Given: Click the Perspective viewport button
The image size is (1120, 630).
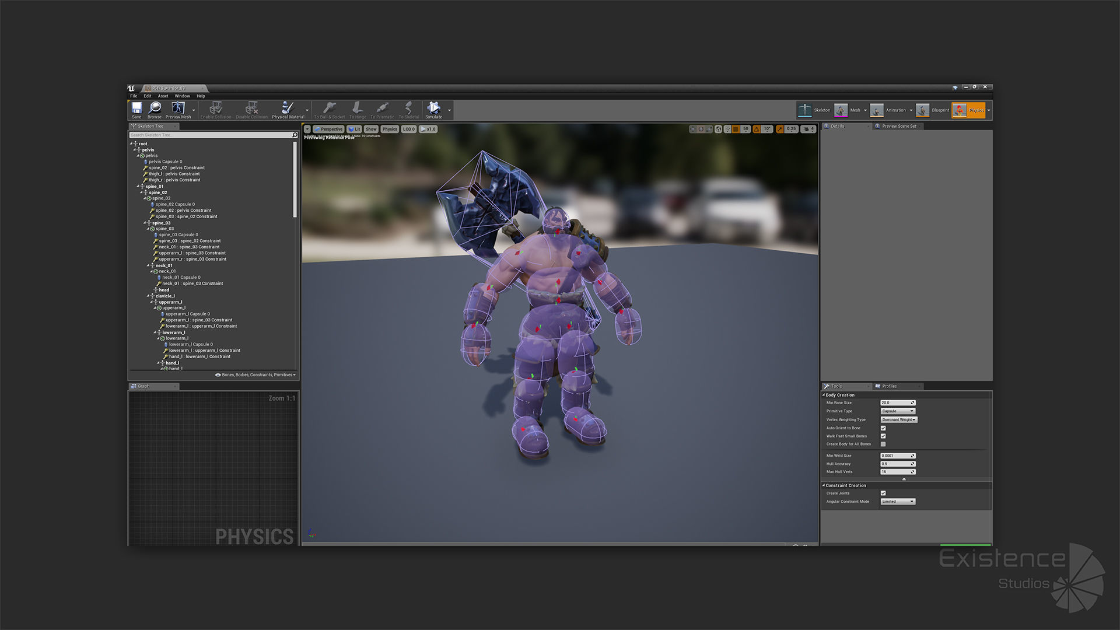Looking at the screenshot, I should (328, 129).
